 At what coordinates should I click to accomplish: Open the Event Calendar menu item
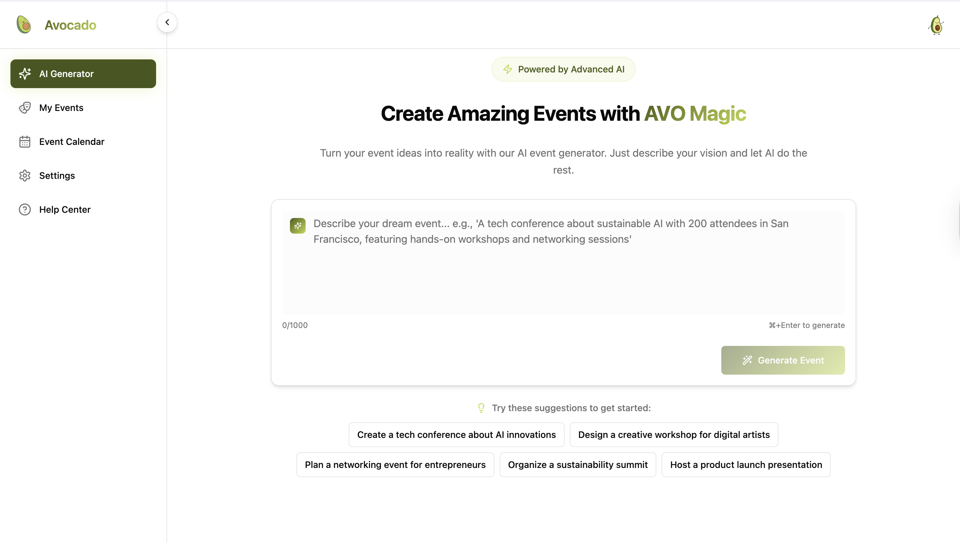click(x=72, y=142)
